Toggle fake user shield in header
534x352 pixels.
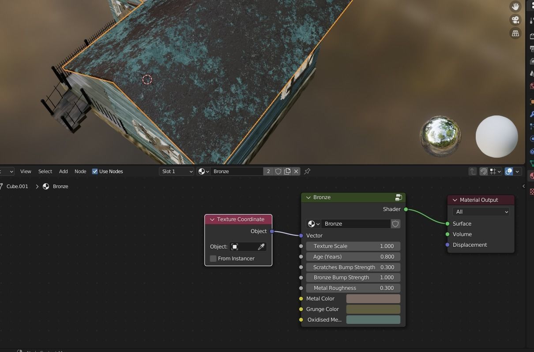(x=278, y=171)
